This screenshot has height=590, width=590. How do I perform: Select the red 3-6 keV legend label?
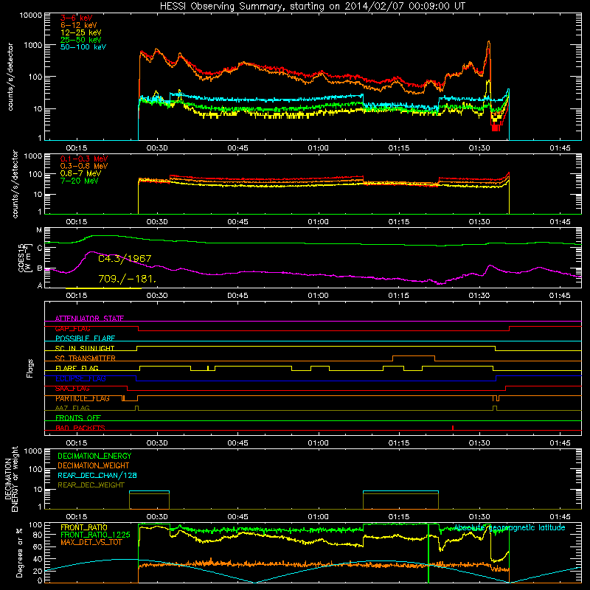pos(77,18)
